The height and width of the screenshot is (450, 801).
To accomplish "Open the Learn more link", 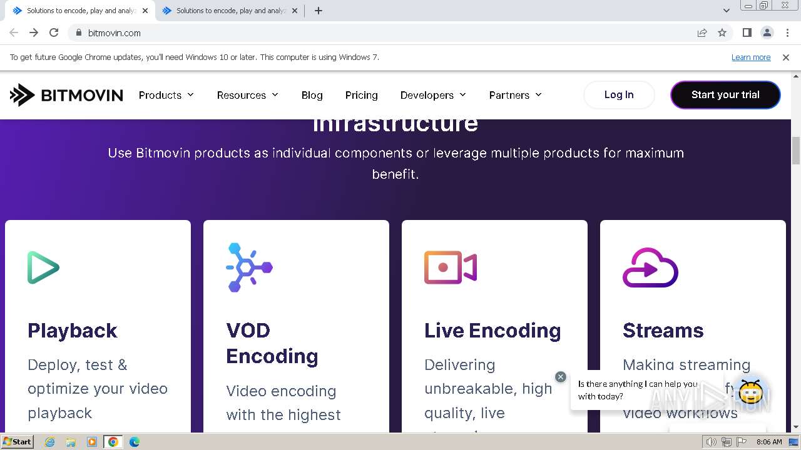I will [751, 57].
